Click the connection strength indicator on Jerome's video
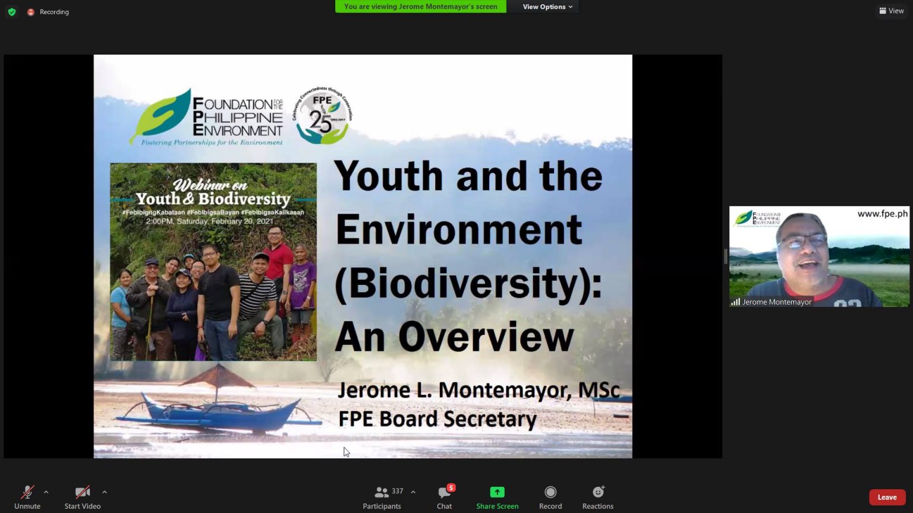The image size is (913, 513). (x=736, y=302)
